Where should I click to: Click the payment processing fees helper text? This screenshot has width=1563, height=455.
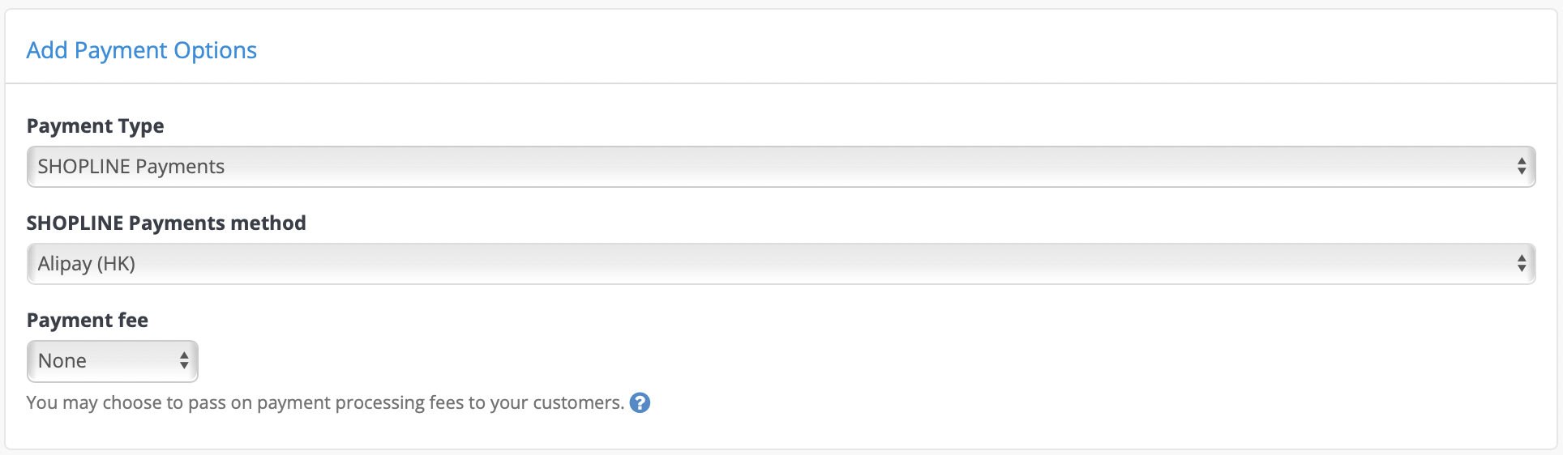click(x=325, y=403)
